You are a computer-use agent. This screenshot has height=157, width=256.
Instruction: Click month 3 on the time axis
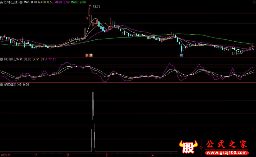pyautogui.click(x=108, y=155)
